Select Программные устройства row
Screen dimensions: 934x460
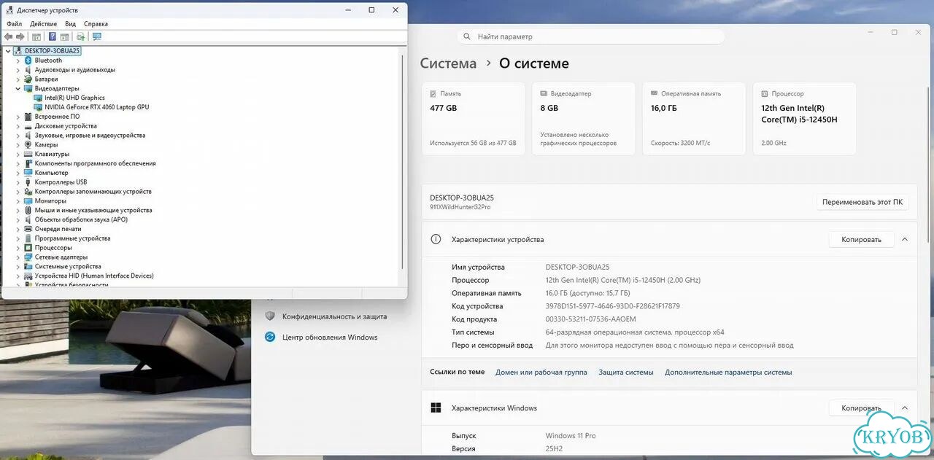(x=72, y=238)
